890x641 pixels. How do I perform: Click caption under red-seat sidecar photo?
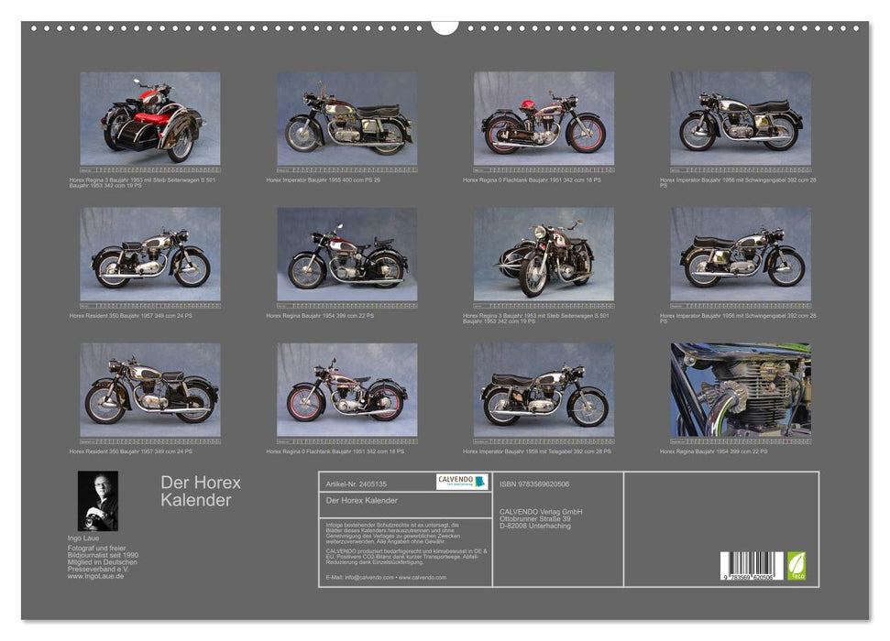click(x=142, y=182)
